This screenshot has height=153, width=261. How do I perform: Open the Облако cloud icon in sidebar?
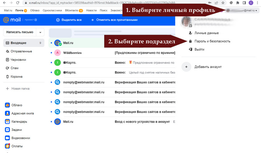tap(8, 105)
